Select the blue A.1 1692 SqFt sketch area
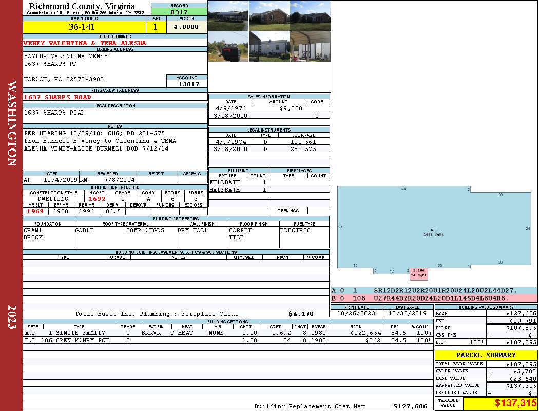539x411 pixels. pos(434,231)
